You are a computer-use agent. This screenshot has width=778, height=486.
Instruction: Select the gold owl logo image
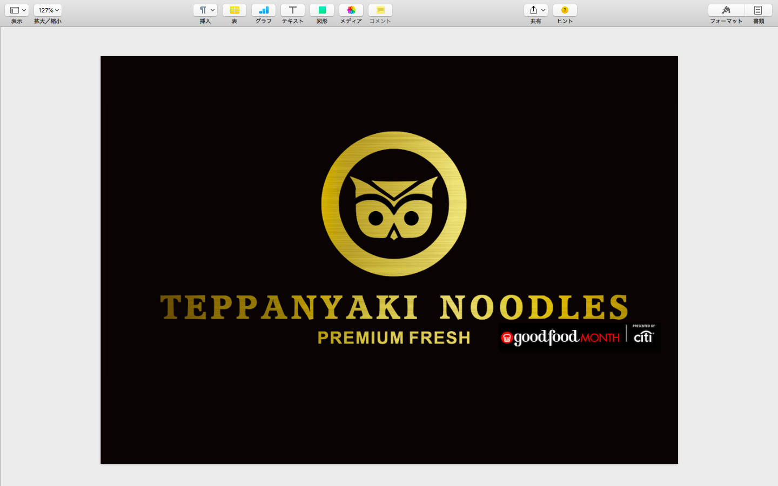394,204
